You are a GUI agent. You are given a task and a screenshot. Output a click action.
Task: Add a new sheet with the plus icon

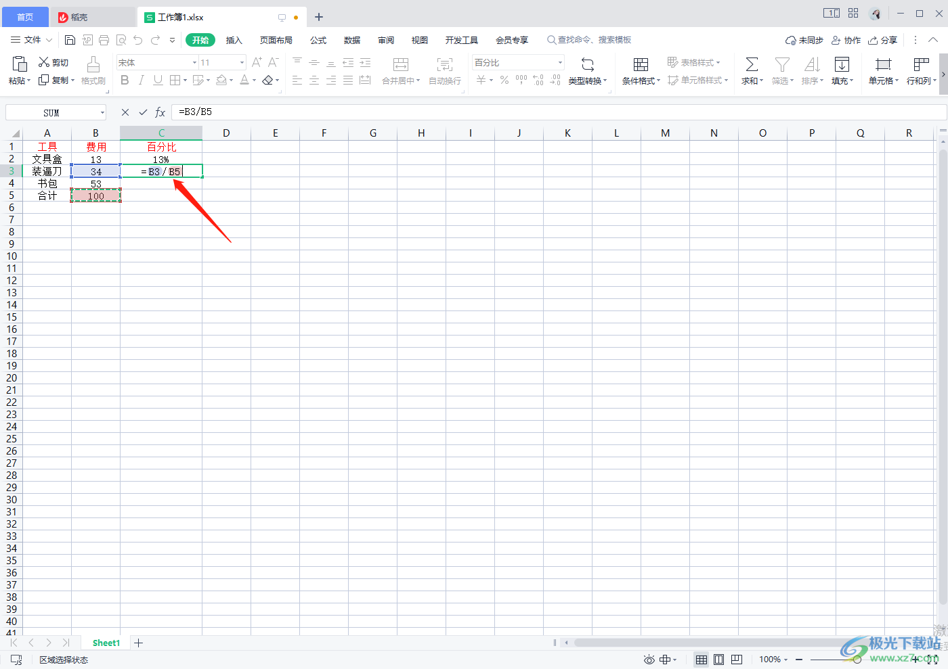pos(139,643)
